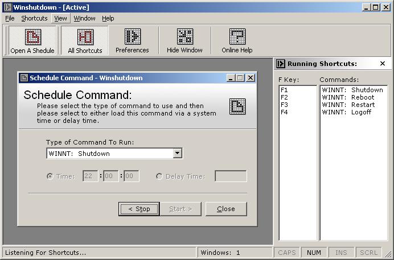Image resolution: width=394 pixels, height=260 pixels.
Task: Open the File menu
Action: point(10,18)
